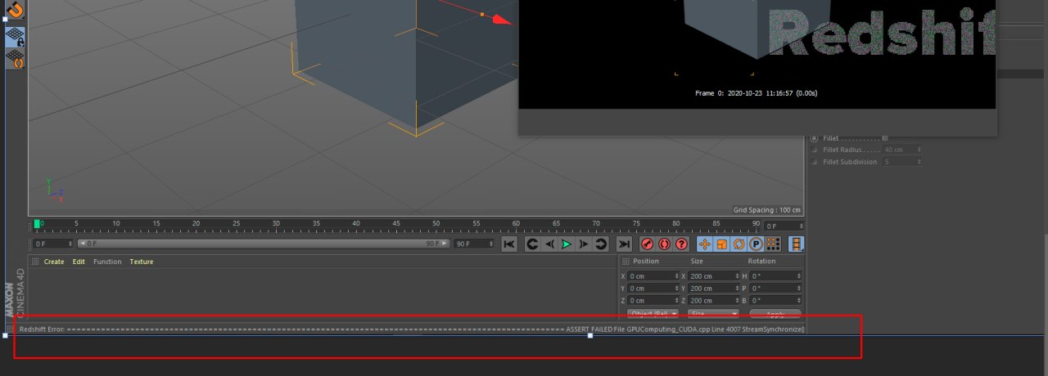
Task: Click Rotation B field
Action: click(x=775, y=301)
